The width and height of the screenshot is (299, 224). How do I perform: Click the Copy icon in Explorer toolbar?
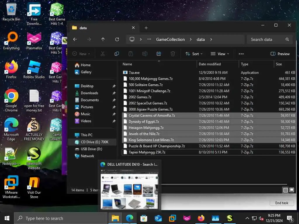tap(117, 54)
